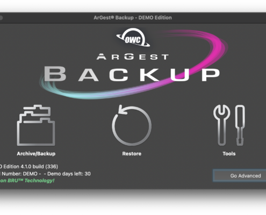The height and width of the screenshot is (215, 266).
Task: Click the Demo days left: 30 text
Action: click(69, 174)
